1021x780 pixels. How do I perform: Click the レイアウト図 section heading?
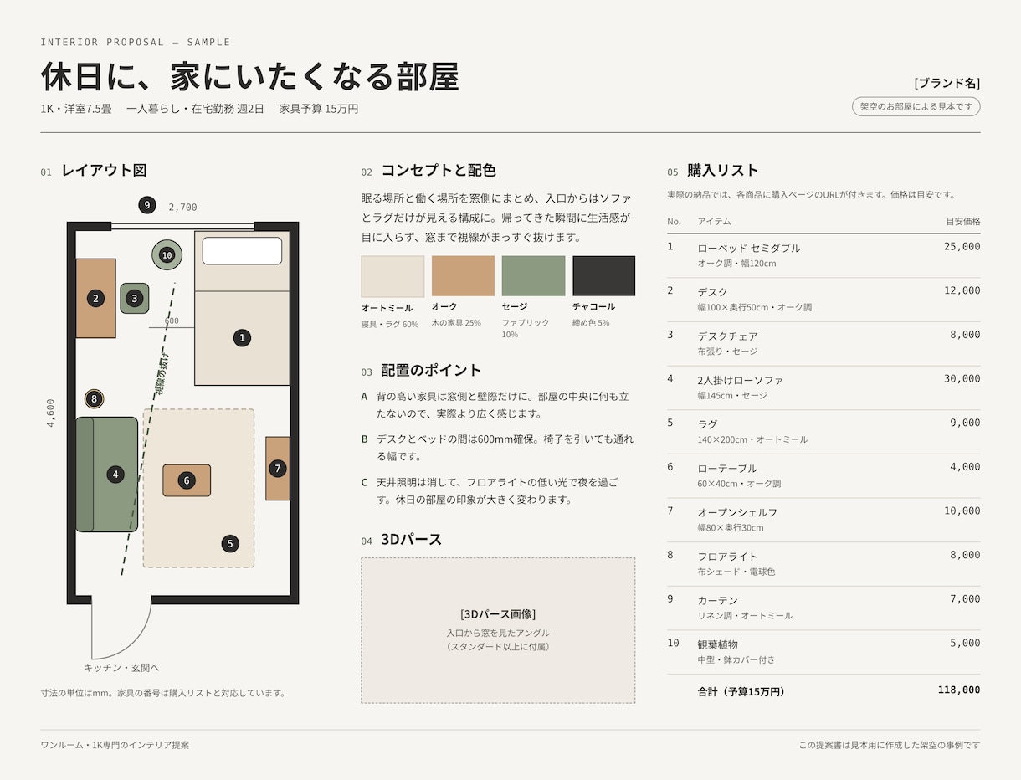(x=104, y=170)
